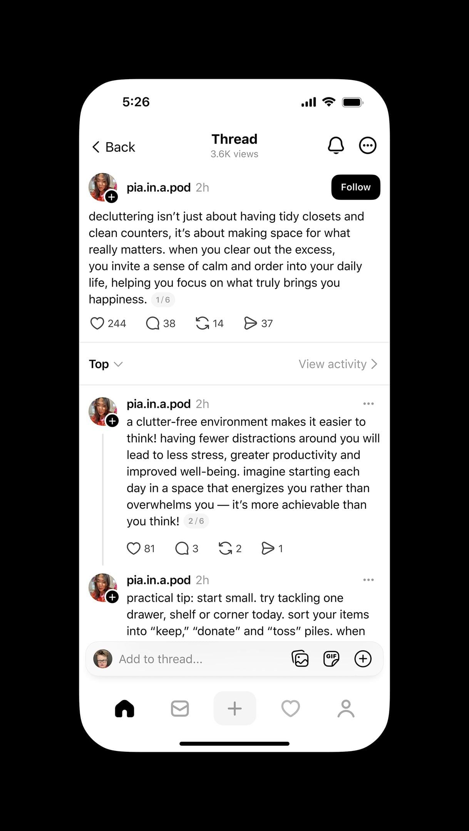
Task: Tap the notification bell icon
Action: coord(336,145)
